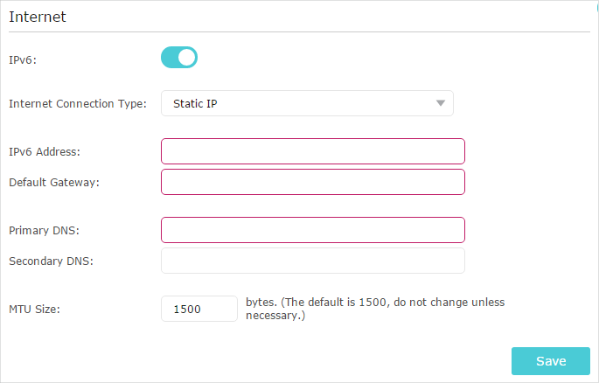Activate the Secondary DNS input box

tap(313, 261)
